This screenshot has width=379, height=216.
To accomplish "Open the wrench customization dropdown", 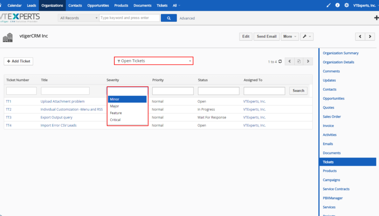I will click(307, 37).
